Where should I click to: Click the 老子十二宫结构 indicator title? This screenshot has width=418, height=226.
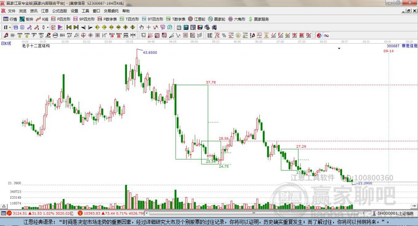tap(36, 46)
